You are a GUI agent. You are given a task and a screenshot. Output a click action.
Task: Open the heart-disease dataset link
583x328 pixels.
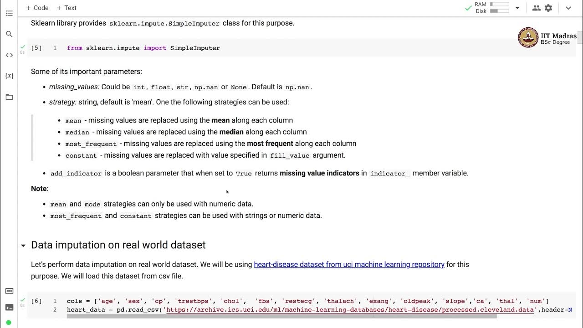pos(349,264)
